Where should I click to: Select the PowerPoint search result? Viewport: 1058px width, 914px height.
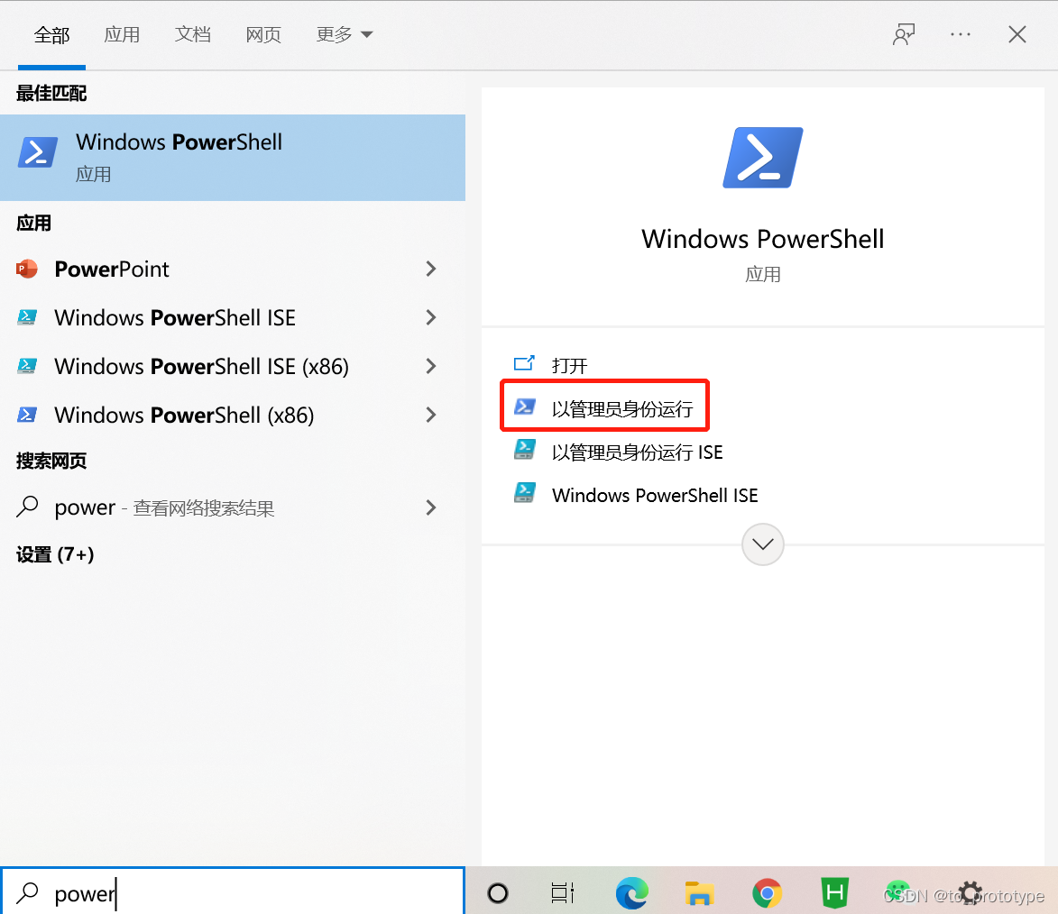click(x=233, y=270)
